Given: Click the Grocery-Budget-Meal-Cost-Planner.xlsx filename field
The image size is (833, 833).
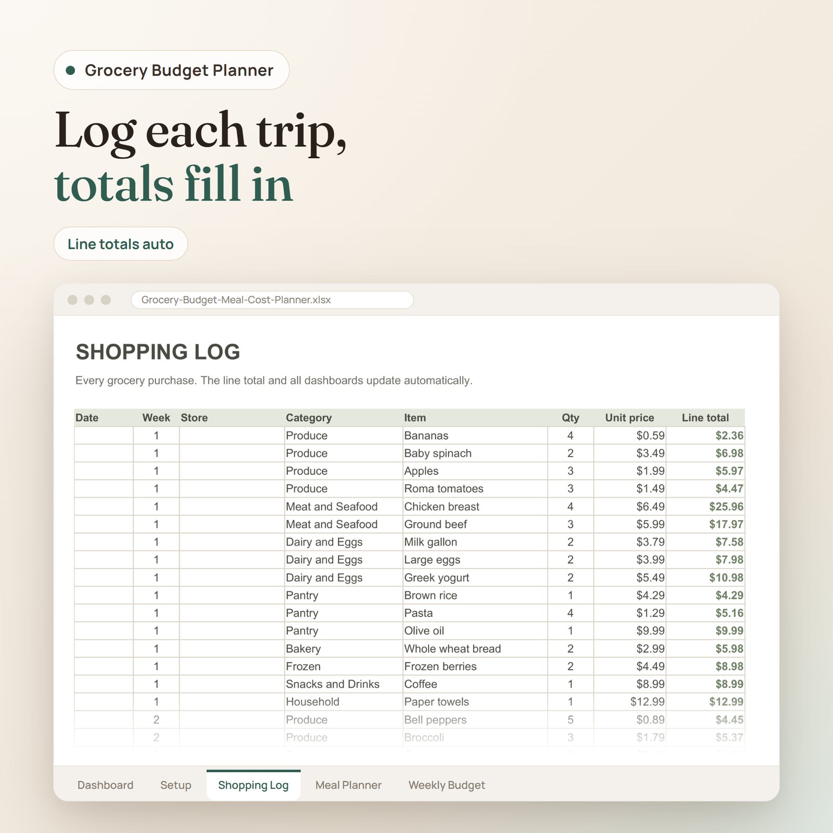Looking at the screenshot, I should pyautogui.click(x=272, y=300).
